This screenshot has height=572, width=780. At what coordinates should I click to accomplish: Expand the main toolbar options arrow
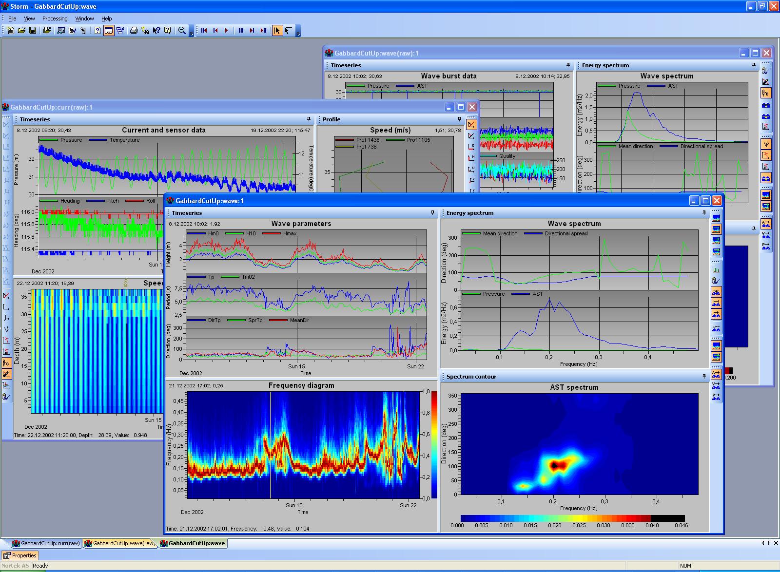[x=192, y=34]
